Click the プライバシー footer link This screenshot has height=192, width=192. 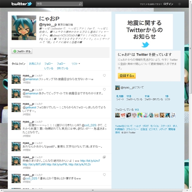click(x=132, y=129)
